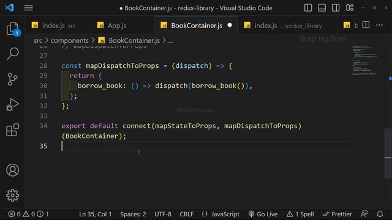Screen dimensions: 392x220
Task: Open errors count in status bar
Action: (15, 214)
